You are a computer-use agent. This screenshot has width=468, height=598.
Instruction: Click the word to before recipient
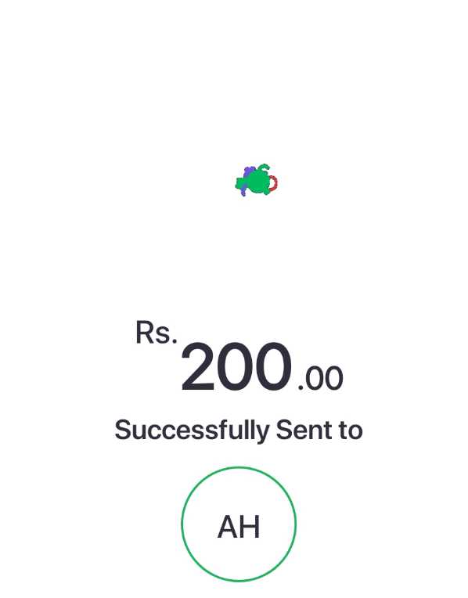pos(351,430)
